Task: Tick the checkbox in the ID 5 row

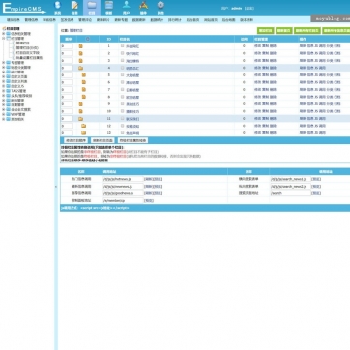Action: [122, 74]
